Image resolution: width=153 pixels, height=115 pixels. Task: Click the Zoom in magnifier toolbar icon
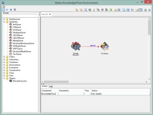(76, 10)
